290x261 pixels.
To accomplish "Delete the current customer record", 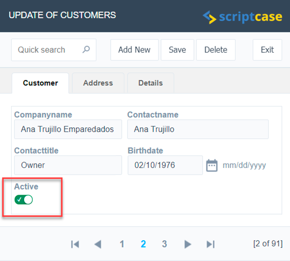I will click(216, 50).
